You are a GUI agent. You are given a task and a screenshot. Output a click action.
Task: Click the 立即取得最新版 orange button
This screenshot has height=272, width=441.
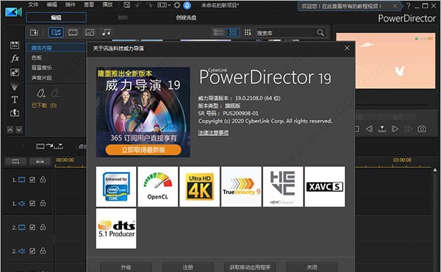pyautogui.click(x=143, y=150)
